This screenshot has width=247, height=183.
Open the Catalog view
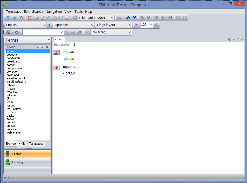[17, 162]
